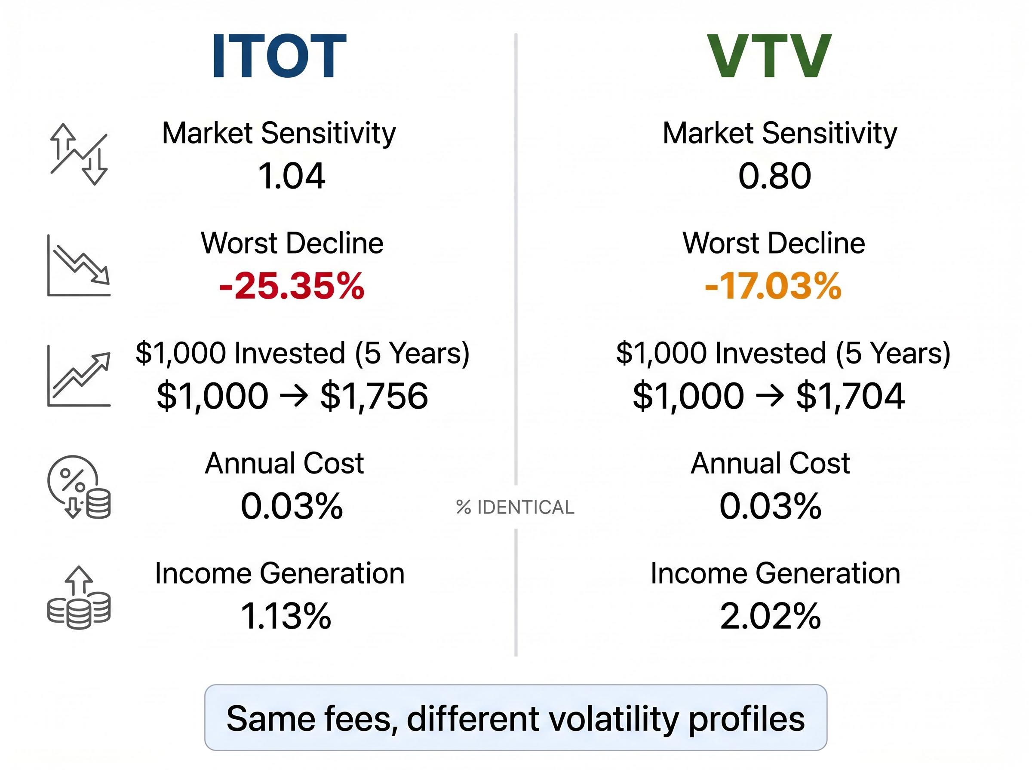Screen dimensions: 1032x770
Task: Click the annual cost percent coins icon
Action: click(x=79, y=487)
